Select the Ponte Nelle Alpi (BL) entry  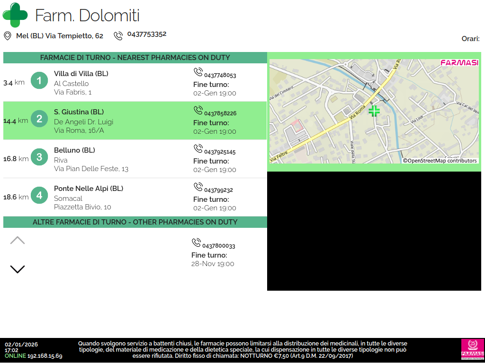[89, 189]
